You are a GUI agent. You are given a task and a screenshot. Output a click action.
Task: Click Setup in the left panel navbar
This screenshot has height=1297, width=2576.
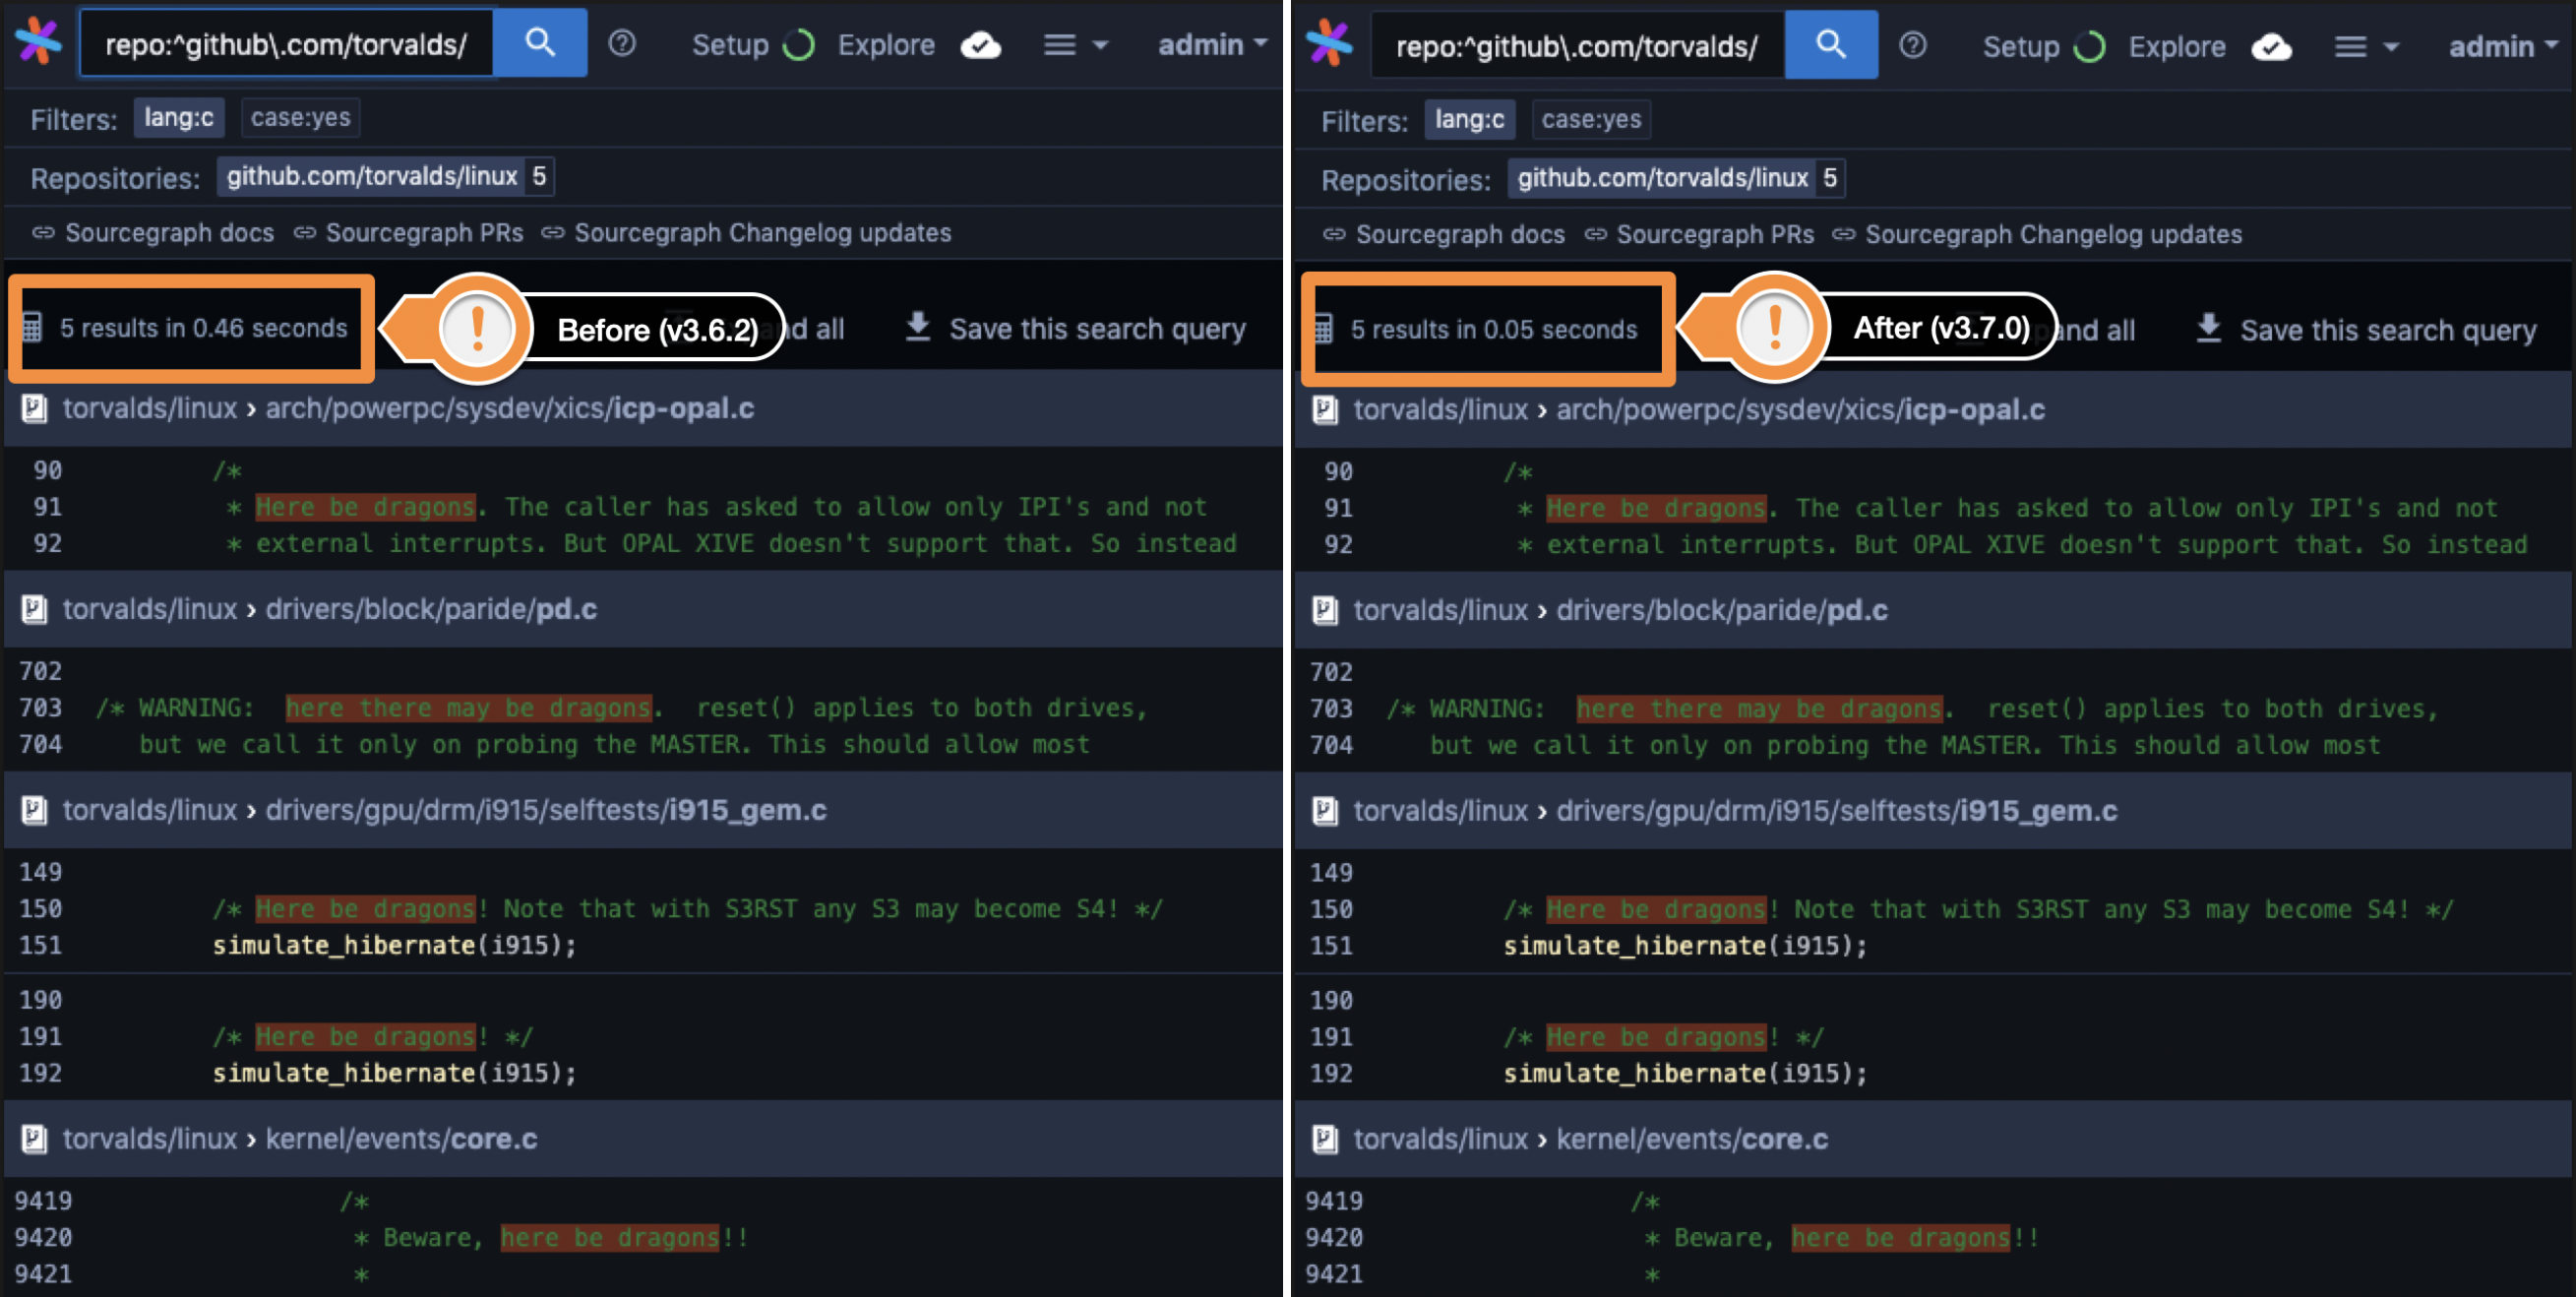click(730, 45)
